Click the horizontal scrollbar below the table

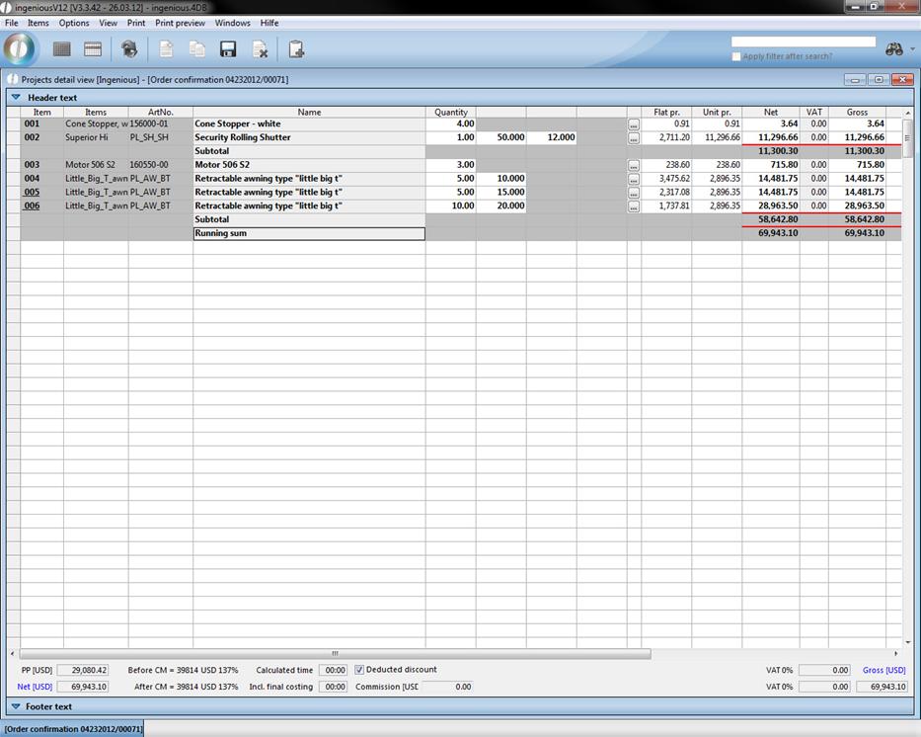tap(334, 653)
